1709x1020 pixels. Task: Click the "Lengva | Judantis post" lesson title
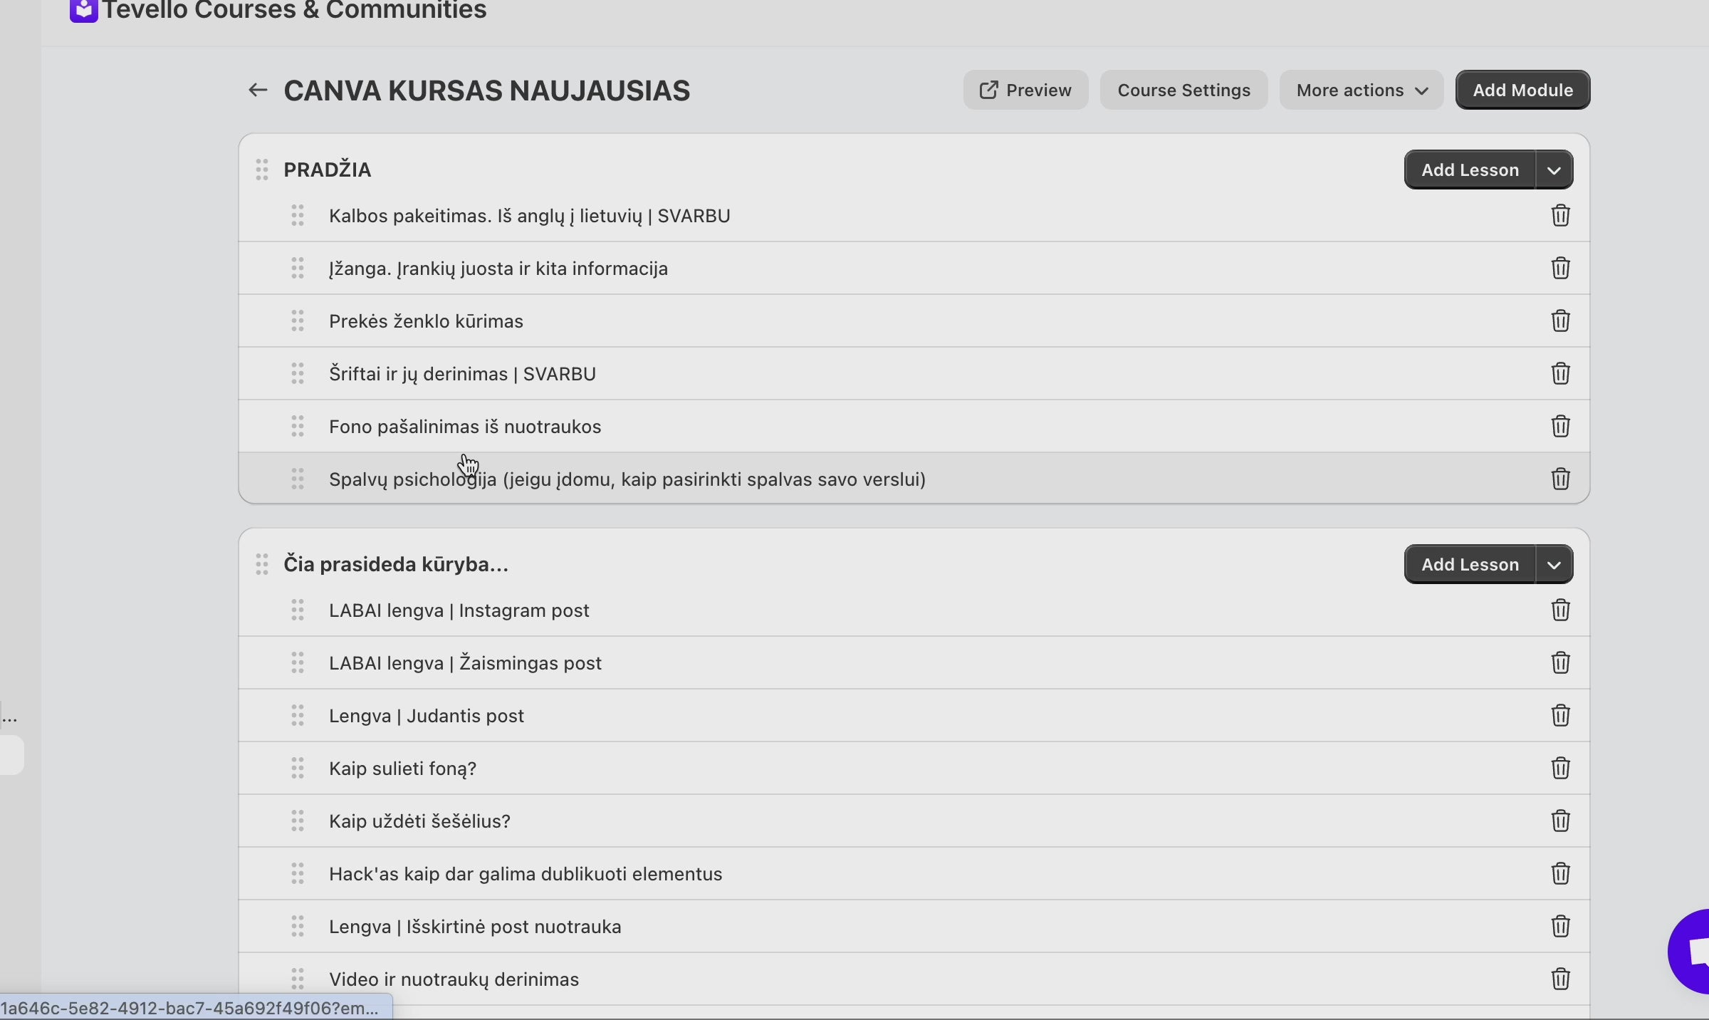tap(426, 716)
